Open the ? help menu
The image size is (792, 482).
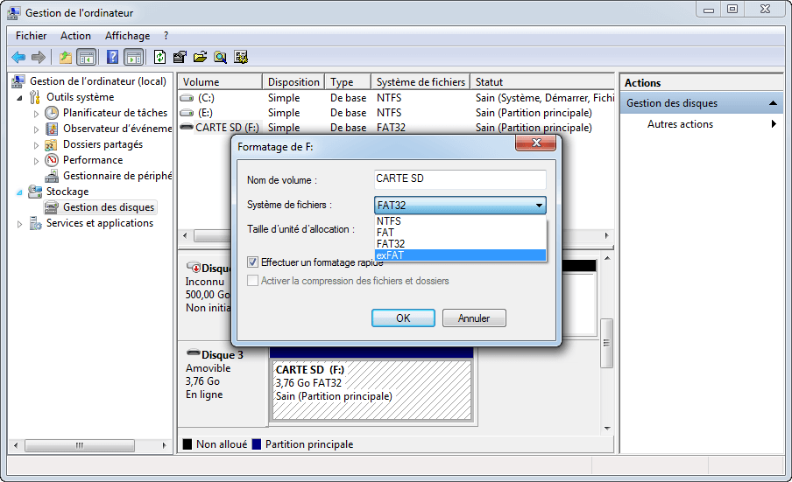click(x=166, y=36)
